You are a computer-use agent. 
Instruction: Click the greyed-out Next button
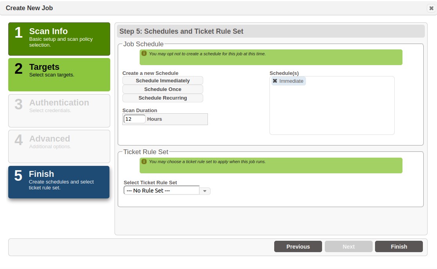pyautogui.click(x=348, y=247)
